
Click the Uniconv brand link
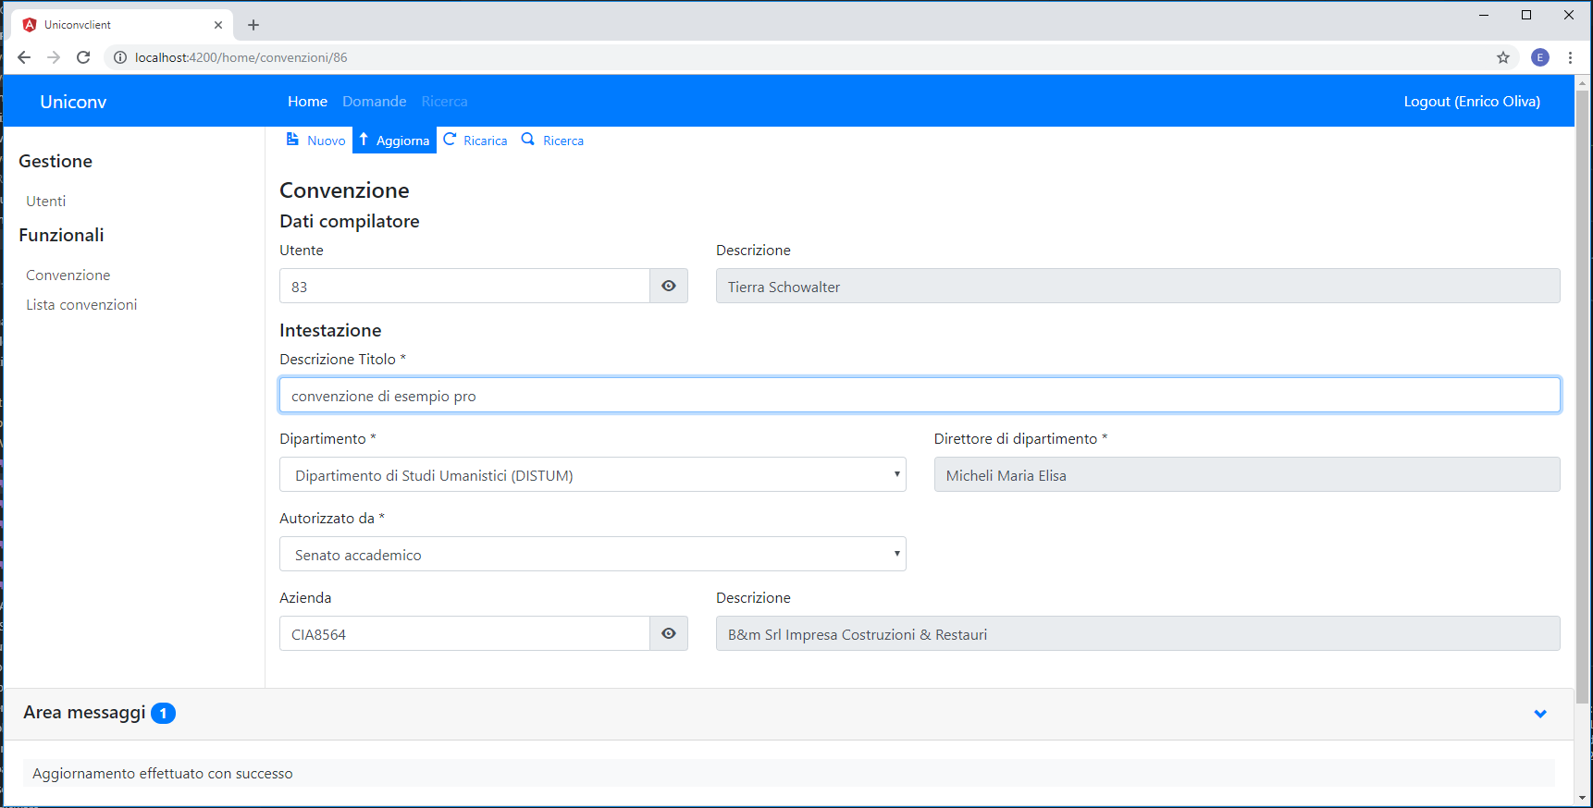pos(73,102)
